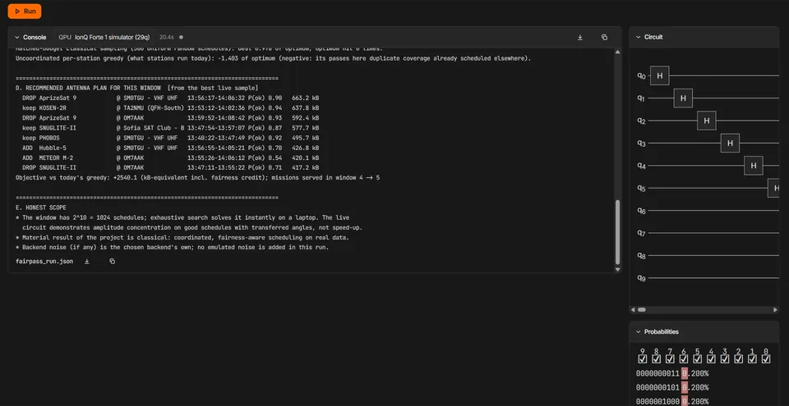Select the IonQ Forte 1 simulator QPU
789x406 pixels.
click(113, 37)
